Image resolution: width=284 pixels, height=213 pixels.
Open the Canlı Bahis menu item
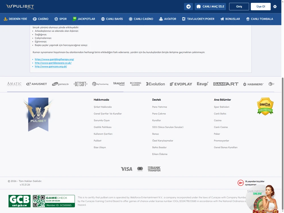pos(112,19)
